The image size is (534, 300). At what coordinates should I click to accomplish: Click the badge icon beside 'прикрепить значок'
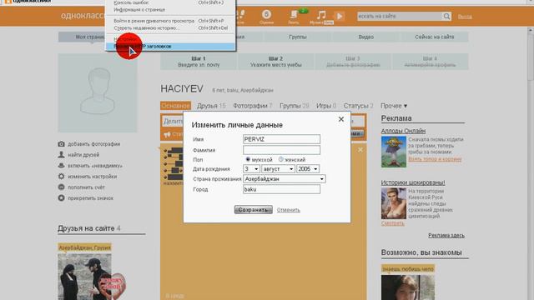pyautogui.click(x=61, y=198)
